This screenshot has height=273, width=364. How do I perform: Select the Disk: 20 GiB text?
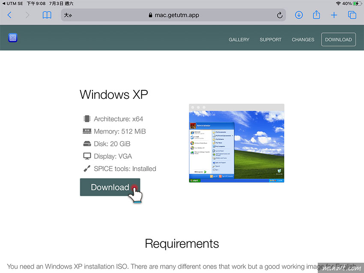pyautogui.click(x=112, y=144)
